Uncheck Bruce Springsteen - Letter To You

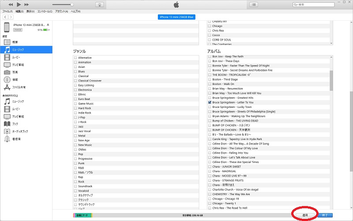[210, 102]
